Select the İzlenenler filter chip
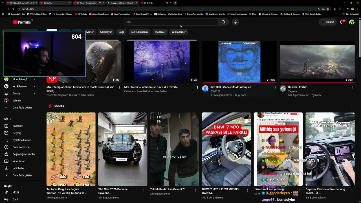The height and width of the screenshot is (203, 361). pyautogui.click(x=160, y=32)
